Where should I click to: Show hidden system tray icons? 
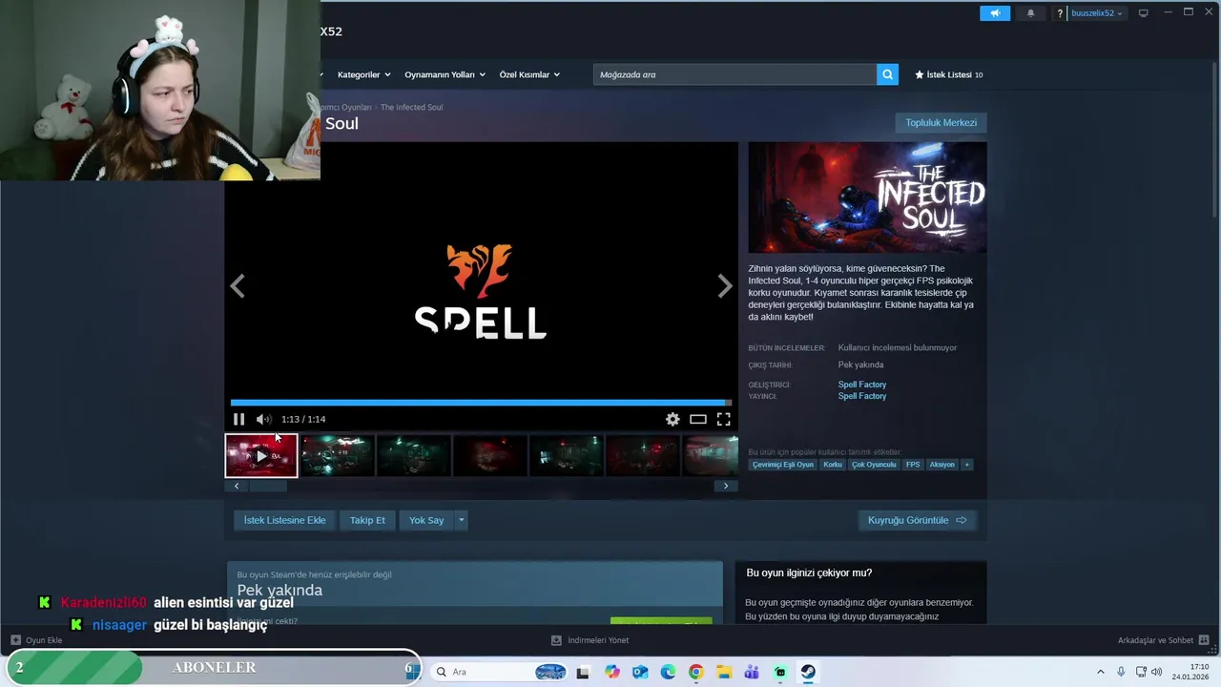point(1100,672)
